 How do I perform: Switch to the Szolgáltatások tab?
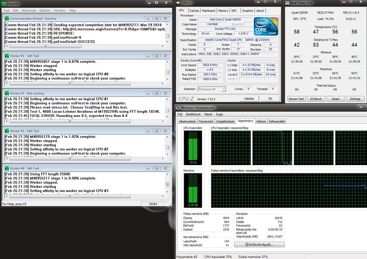coord(225,121)
